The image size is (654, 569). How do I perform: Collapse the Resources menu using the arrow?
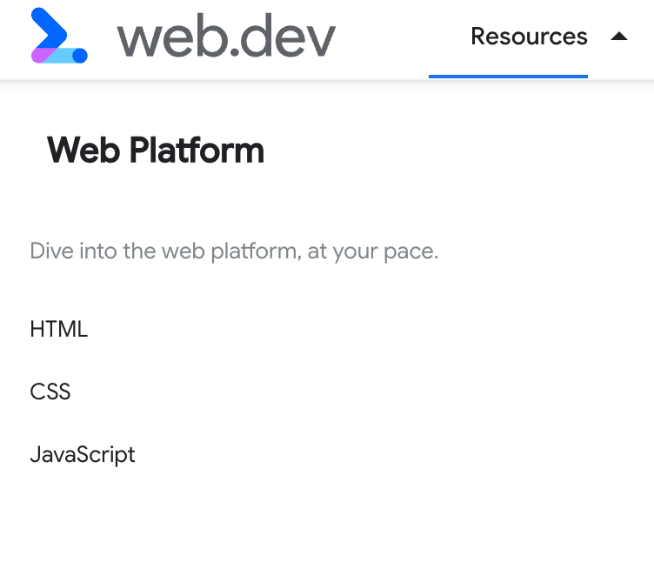(x=619, y=37)
